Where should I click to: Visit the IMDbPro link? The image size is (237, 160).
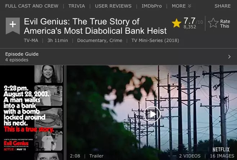pyautogui.click(x=152, y=6)
